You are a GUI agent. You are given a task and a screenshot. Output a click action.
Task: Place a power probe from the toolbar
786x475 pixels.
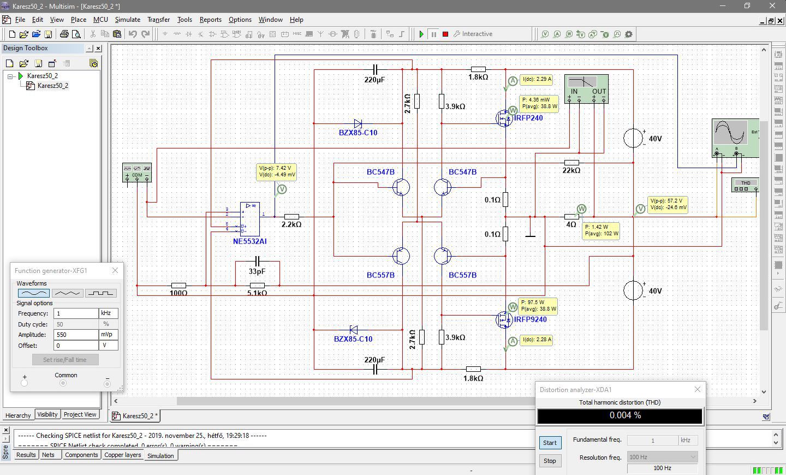[569, 34]
